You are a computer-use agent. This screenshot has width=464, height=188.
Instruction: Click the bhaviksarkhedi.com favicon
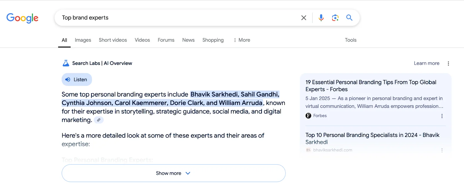[x=308, y=150]
